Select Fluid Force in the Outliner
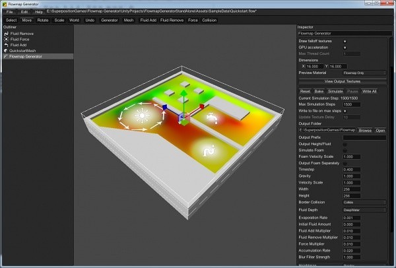 click(38, 40)
